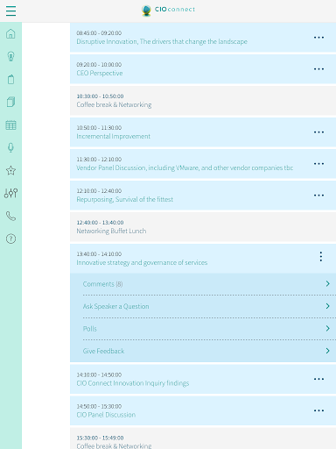
Task: Open the star favorites sidebar icon
Action: click(x=10, y=170)
